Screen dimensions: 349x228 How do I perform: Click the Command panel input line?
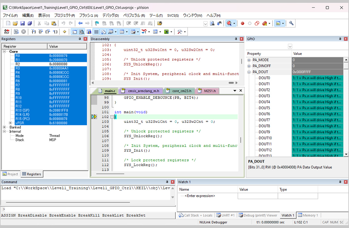88,209
